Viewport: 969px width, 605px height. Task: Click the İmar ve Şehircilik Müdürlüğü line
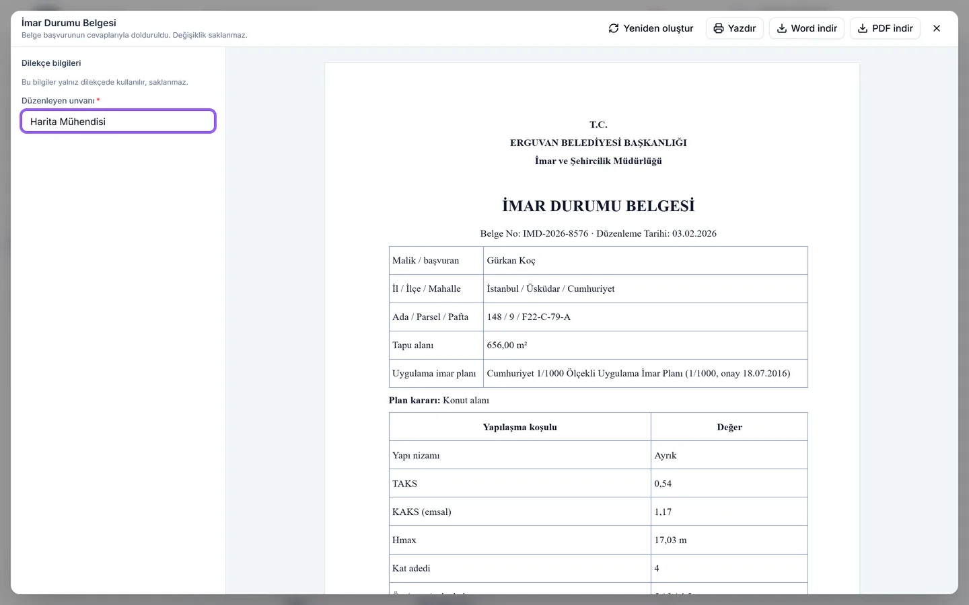coord(598,161)
